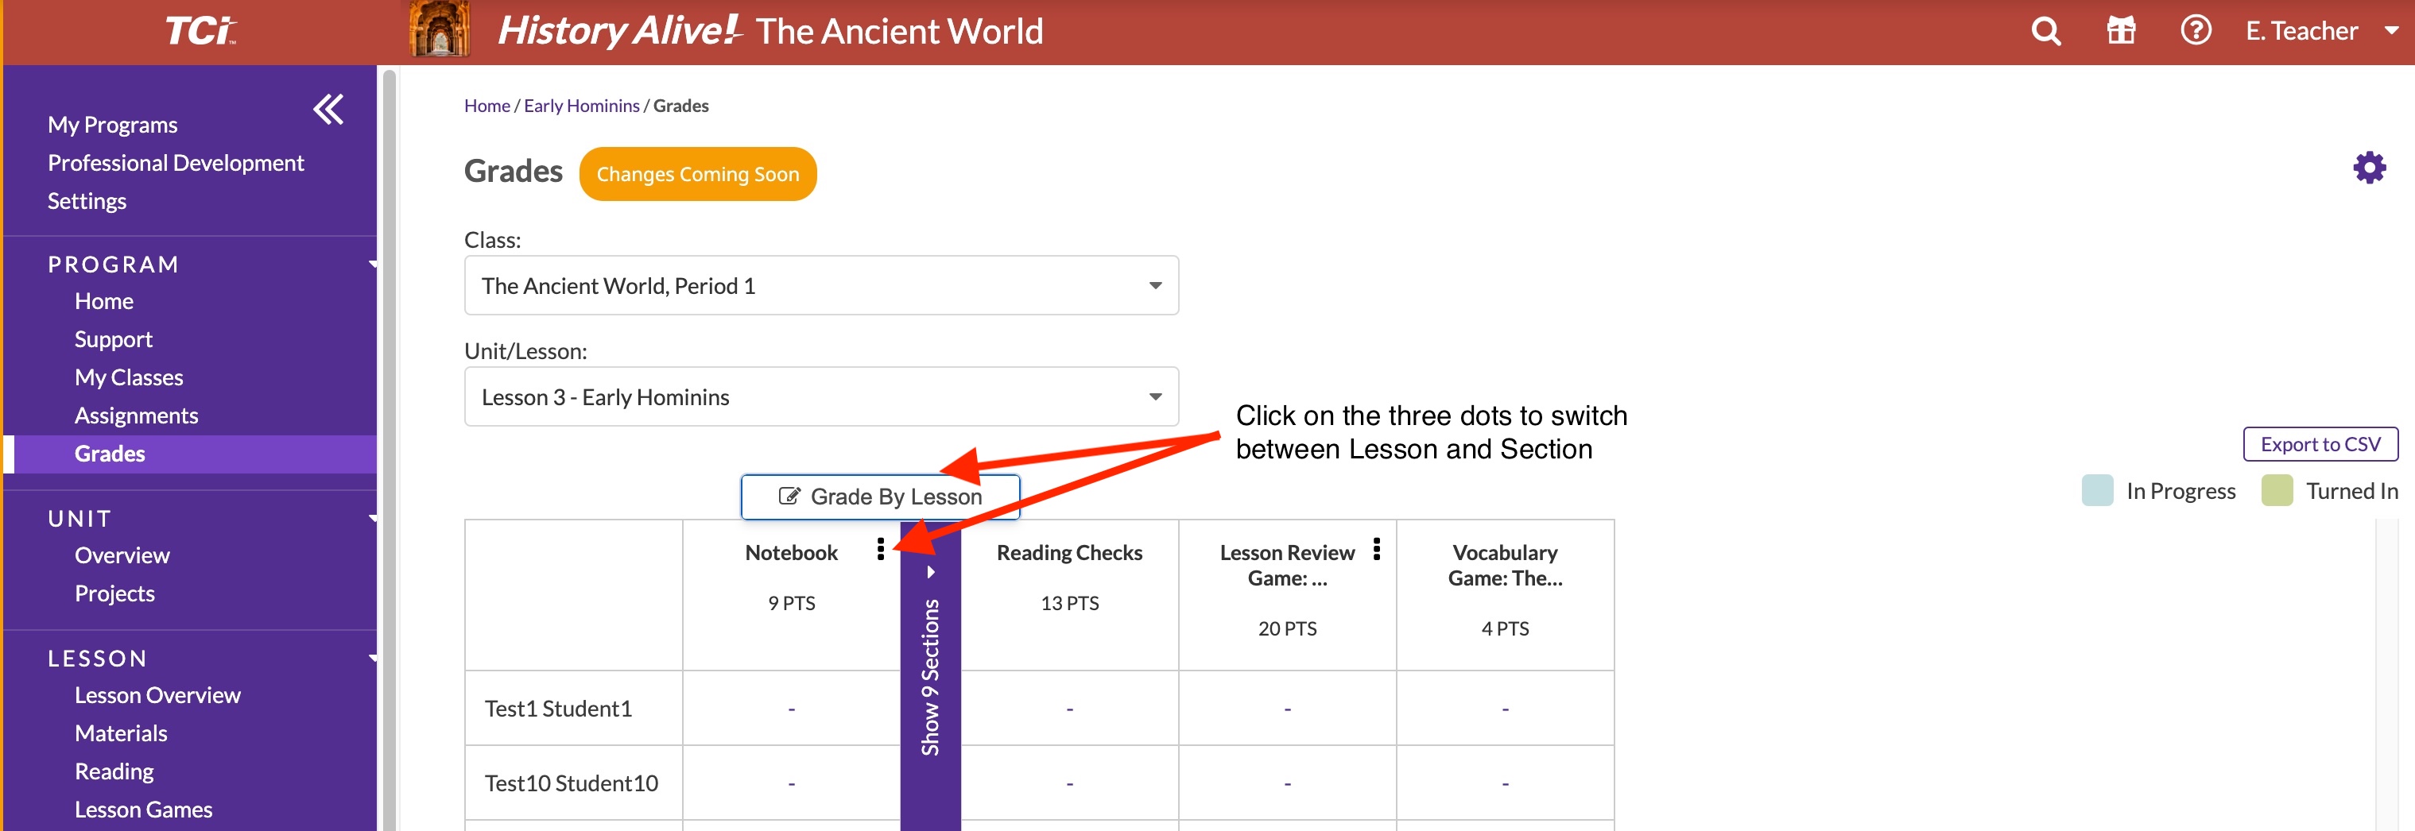
Task: Collapse the sidebar with double chevron
Action: click(328, 110)
